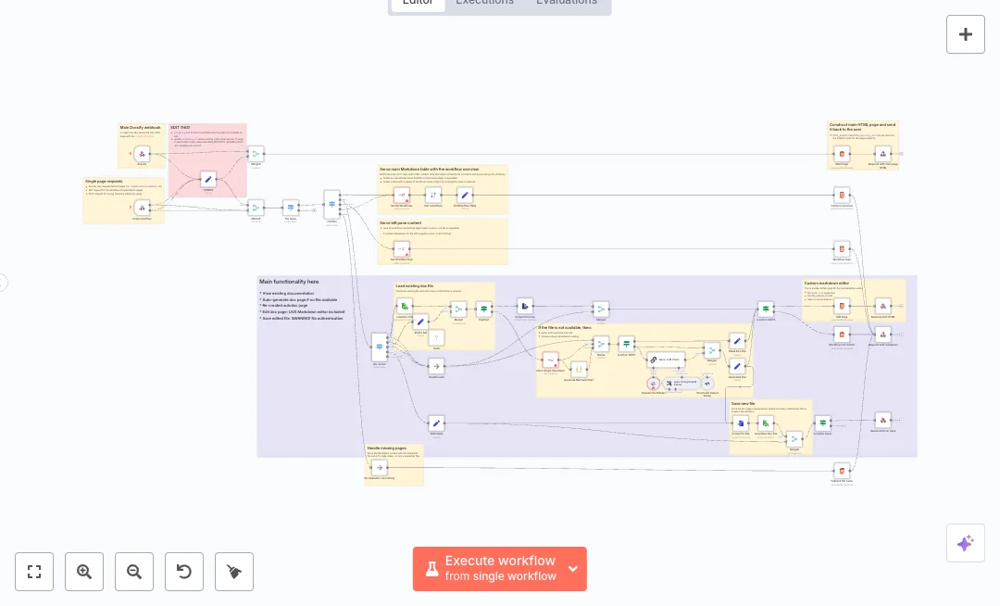Open the AI assistant sparkle button
Image resolution: width=1000 pixels, height=606 pixels.
point(965,543)
